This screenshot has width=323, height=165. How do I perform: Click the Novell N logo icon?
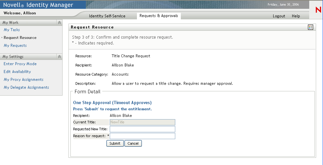click(318, 10)
